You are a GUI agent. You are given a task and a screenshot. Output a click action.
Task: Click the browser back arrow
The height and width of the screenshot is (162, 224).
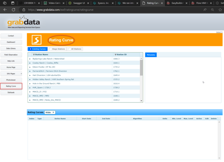(x=5, y=10)
